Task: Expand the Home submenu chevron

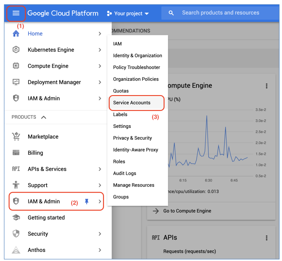Action: [100, 33]
